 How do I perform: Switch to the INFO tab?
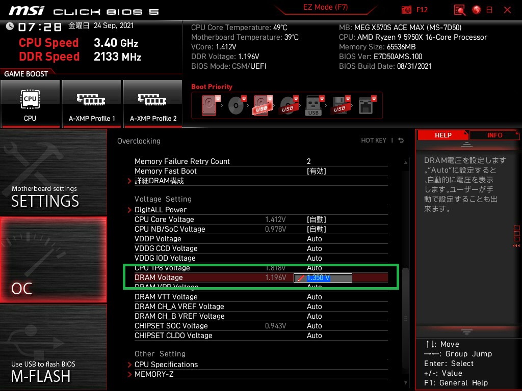(494, 135)
